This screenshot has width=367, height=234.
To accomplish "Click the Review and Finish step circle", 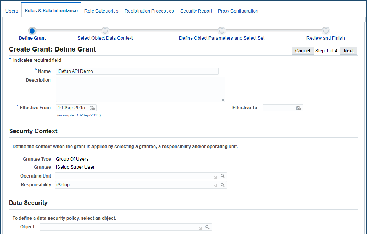I will click(x=325, y=31).
